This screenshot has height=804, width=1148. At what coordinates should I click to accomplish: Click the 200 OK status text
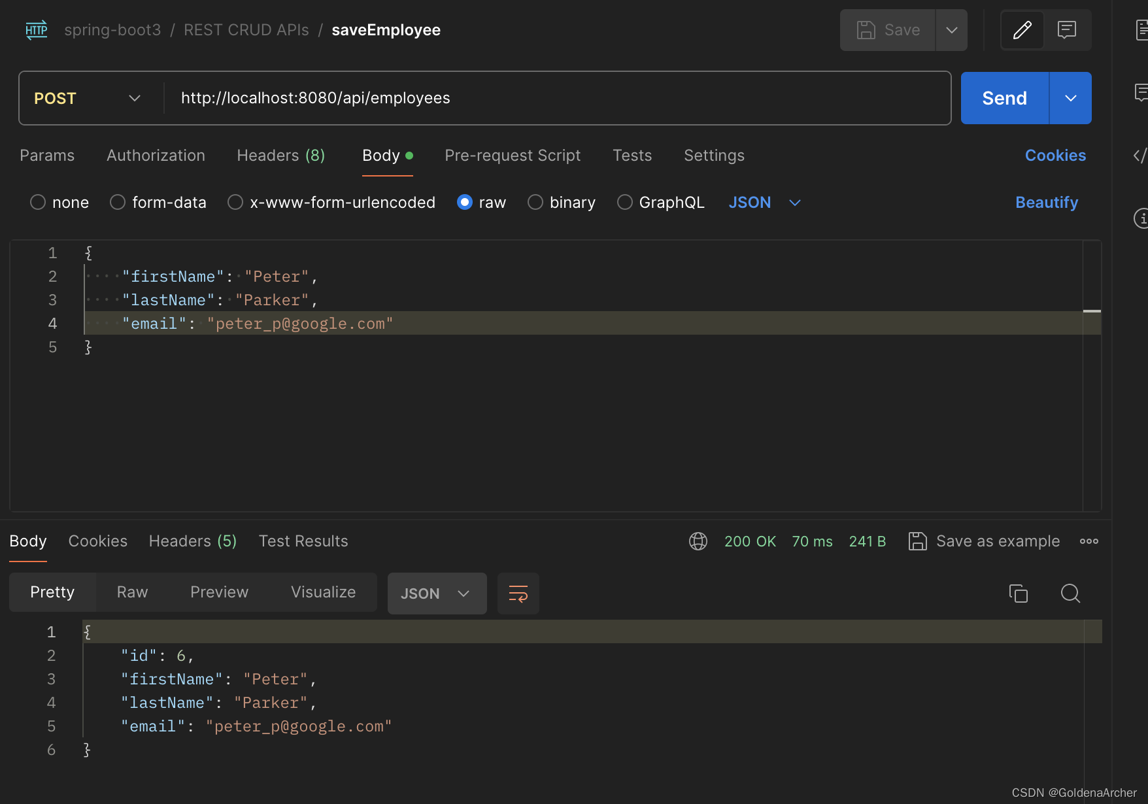click(750, 541)
